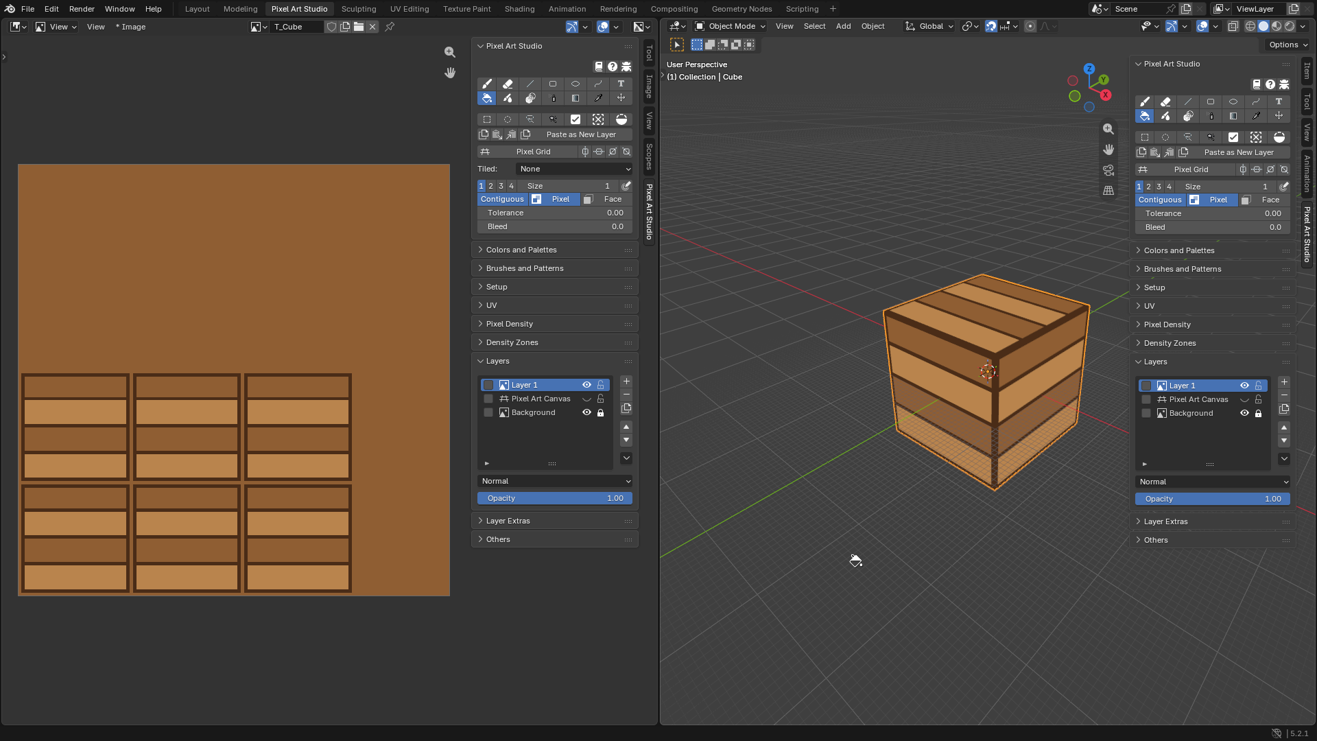
Task: Open the Options button in 3D viewport
Action: pos(1288,45)
